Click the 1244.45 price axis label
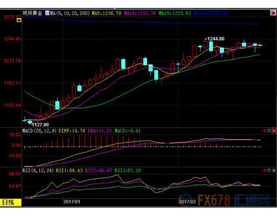The image size is (277, 216). tap(12, 39)
